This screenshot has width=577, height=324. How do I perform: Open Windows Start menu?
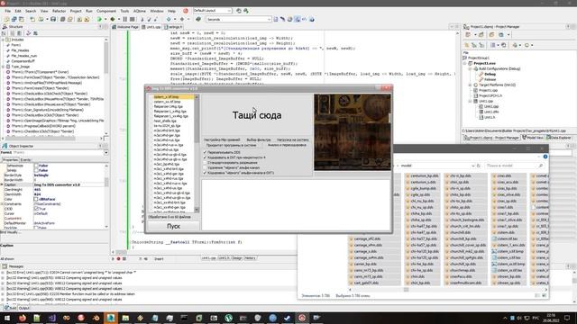coord(7,318)
